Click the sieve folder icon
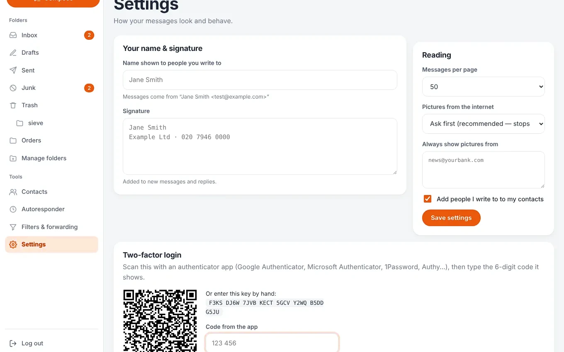Screen dimensions: 564x352 (x=19, y=123)
